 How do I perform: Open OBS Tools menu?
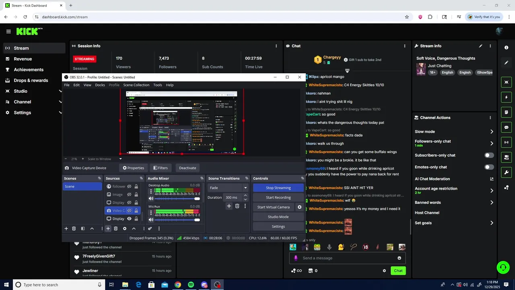(158, 85)
